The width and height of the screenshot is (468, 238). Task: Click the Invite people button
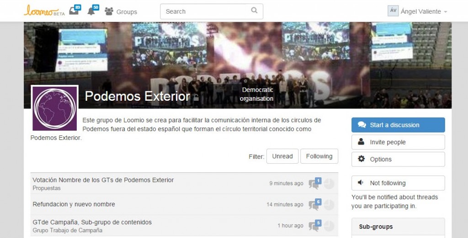click(x=398, y=142)
